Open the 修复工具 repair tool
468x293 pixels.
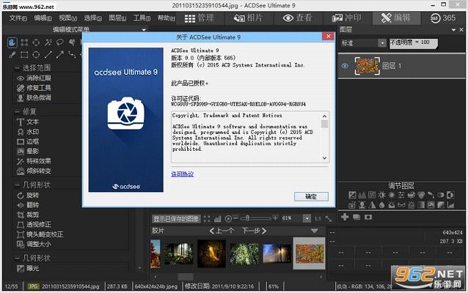pyautogui.click(x=34, y=88)
